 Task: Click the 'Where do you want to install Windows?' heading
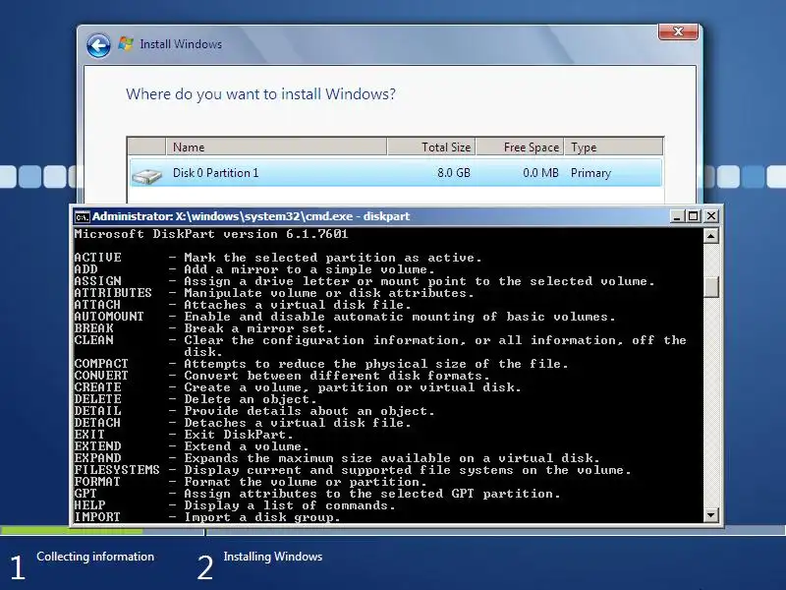260,93
